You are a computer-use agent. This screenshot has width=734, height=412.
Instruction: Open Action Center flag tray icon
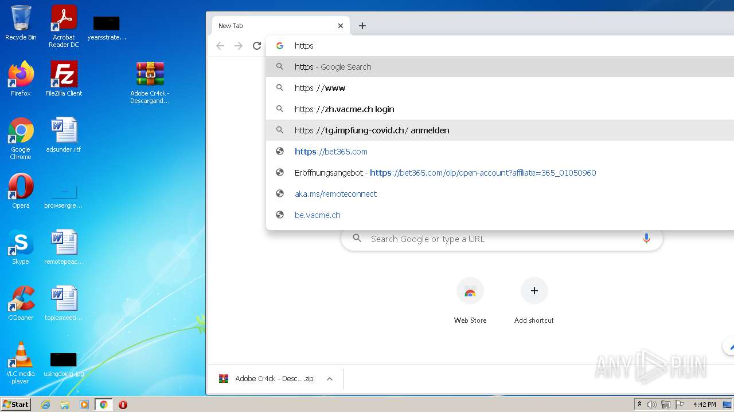680,405
